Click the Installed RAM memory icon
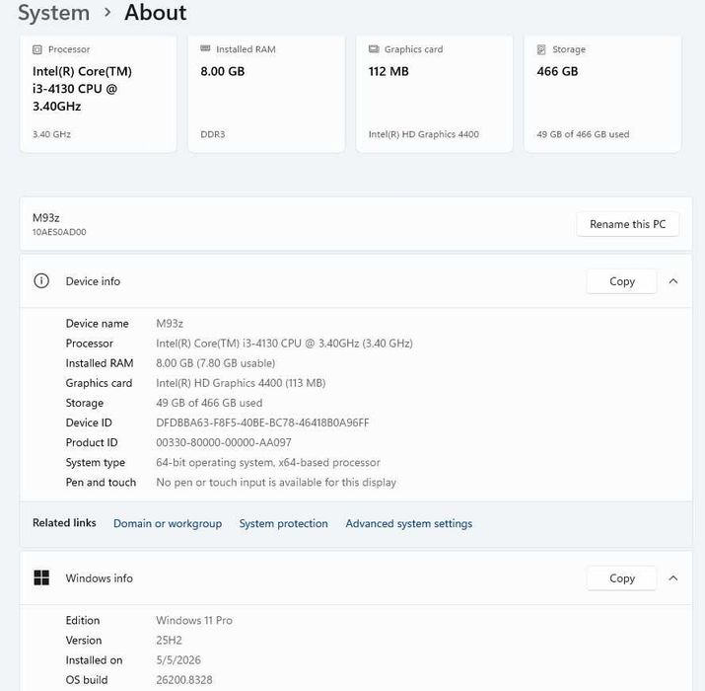Viewport: 705px width, 691px height. (x=205, y=48)
